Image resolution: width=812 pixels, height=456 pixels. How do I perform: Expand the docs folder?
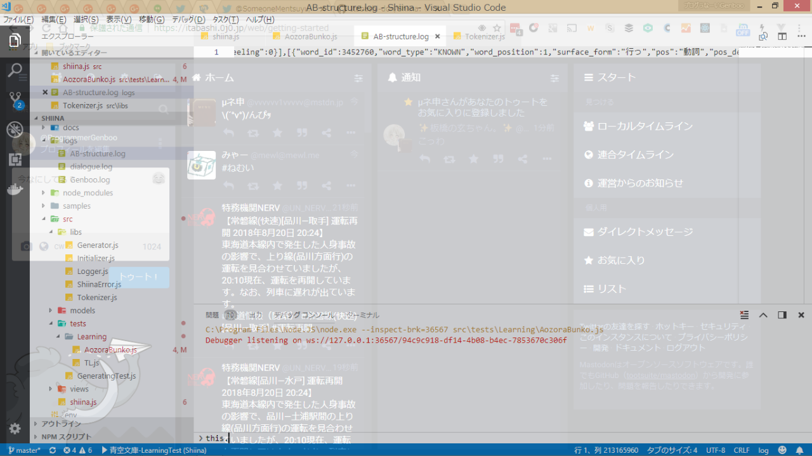[71, 127]
